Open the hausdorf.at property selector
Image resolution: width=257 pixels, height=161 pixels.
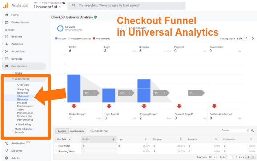(x=47, y=7)
